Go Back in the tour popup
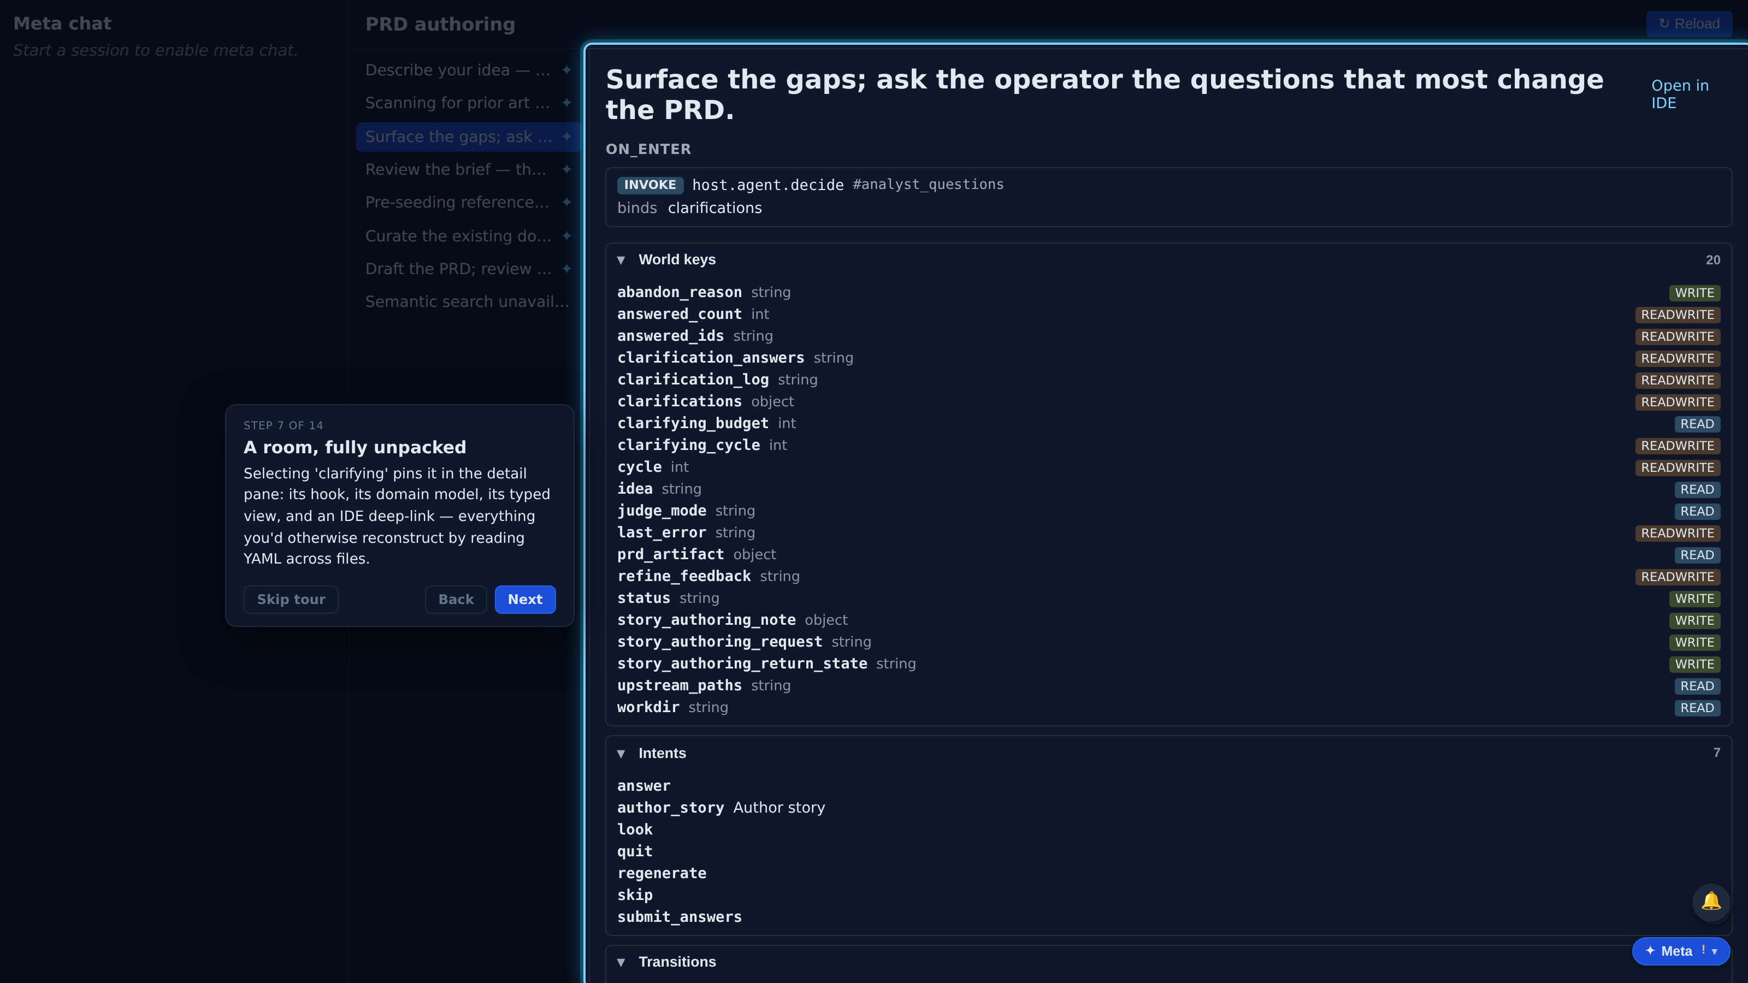The image size is (1748, 983). (x=456, y=599)
